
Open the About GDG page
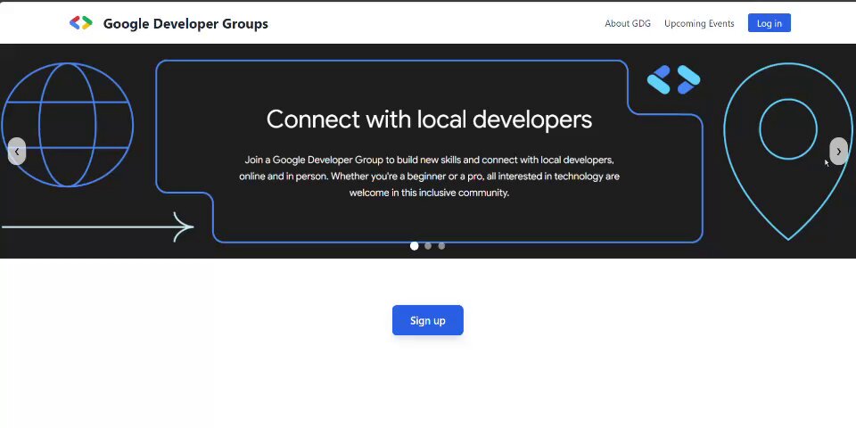[x=628, y=23]
